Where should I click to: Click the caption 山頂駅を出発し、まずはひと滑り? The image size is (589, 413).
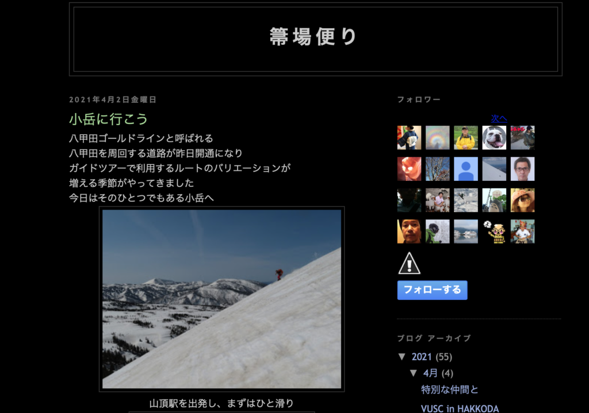pyautogui.click(x=221, y=403)
